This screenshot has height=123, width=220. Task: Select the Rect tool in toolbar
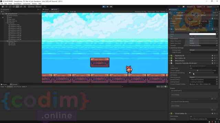[x=17, y=6]
